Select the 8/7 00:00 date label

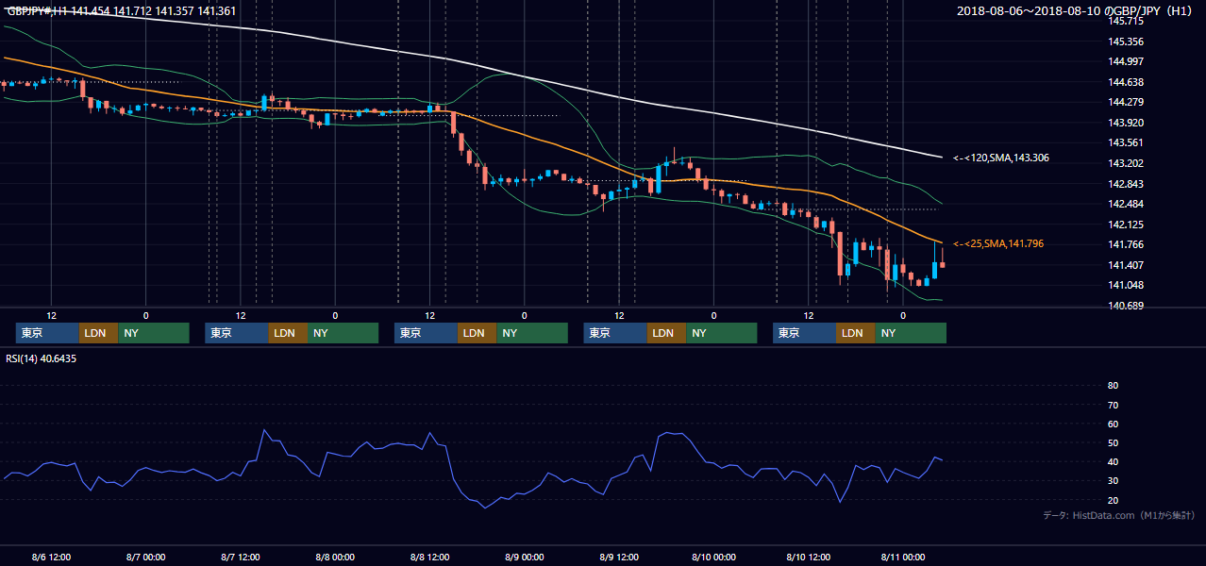145,557
